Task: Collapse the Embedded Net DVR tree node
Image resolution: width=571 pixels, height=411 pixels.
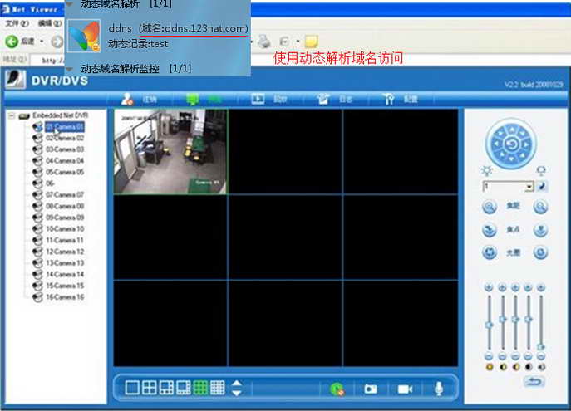Action: tap(12, 115)
